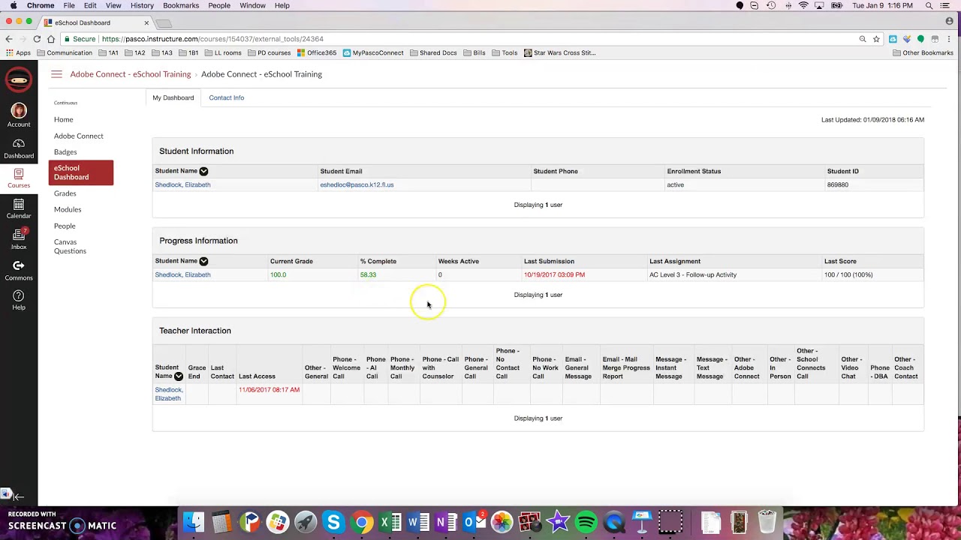Screen dimensions: 961x540
Task: Open Badges in course navigation
Action: coord(65,151)
